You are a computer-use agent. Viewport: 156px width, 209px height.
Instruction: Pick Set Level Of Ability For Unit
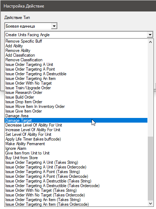76,134
